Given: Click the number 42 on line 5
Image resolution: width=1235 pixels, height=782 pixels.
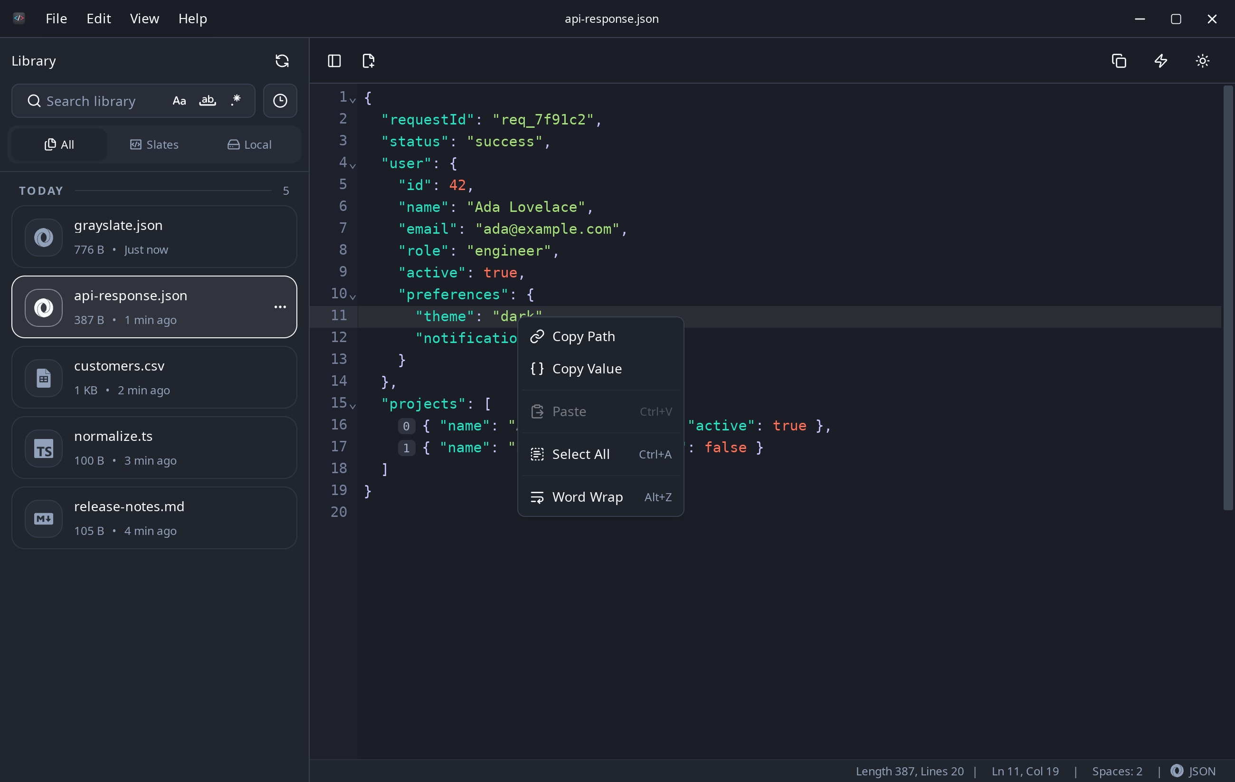Looking at the screenshot, I should tap(457, 186).
